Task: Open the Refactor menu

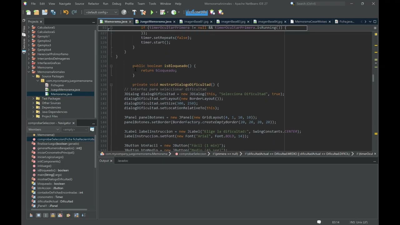Action: click(x=93, y=3)
